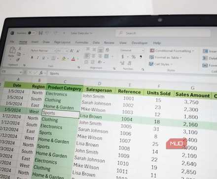
Task: Open the General number format dropdown
Action: pos(143,50)
